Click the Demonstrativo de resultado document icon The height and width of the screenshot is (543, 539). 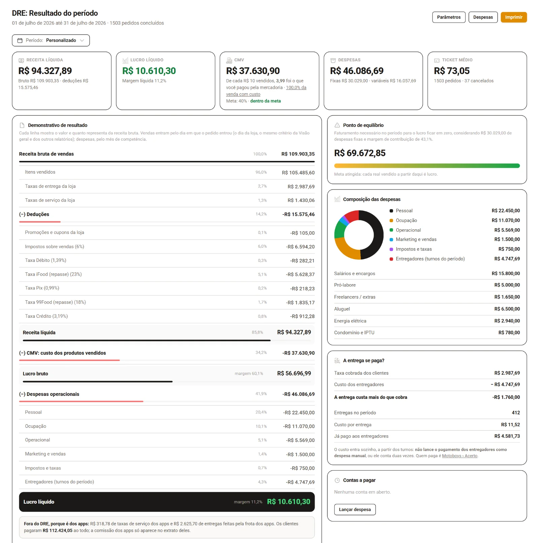coord(22,125)
